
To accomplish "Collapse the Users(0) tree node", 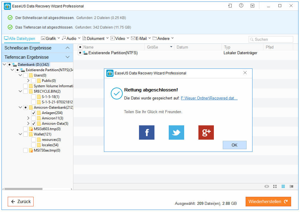I will tap(20, 75).
